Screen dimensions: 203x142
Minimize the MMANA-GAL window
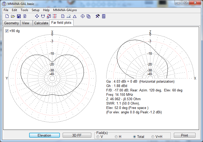tap(178, 3)
